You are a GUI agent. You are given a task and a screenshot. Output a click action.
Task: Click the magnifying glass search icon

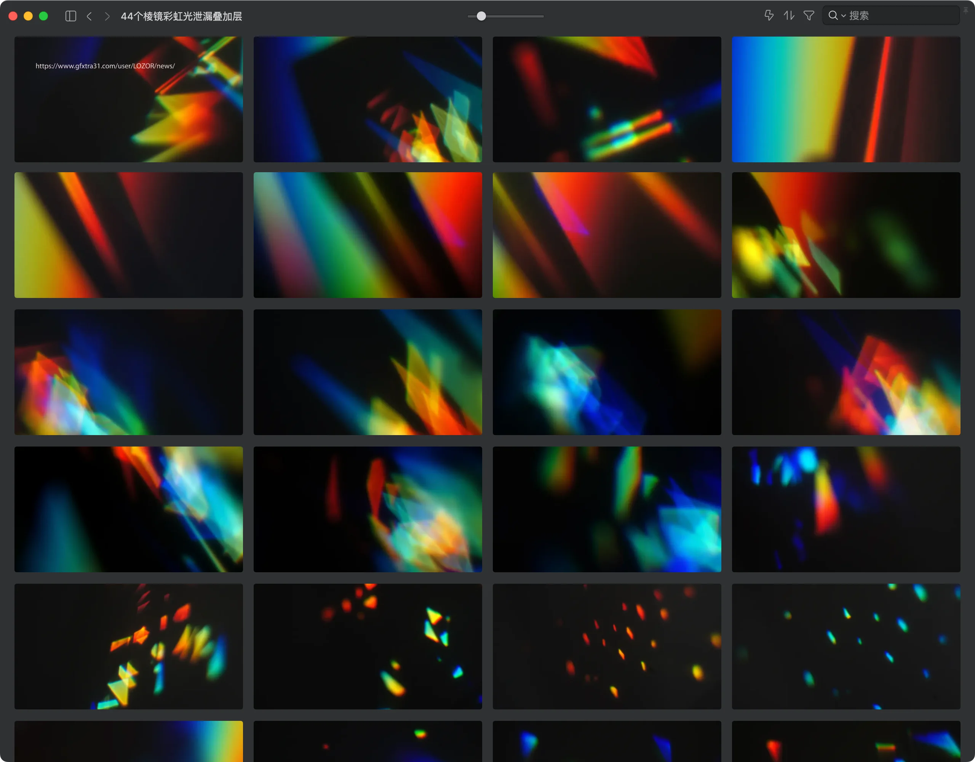(833, 16)
